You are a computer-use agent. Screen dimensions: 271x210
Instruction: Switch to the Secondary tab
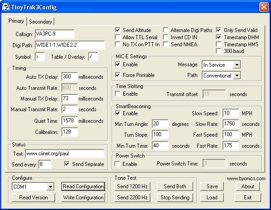40,22
